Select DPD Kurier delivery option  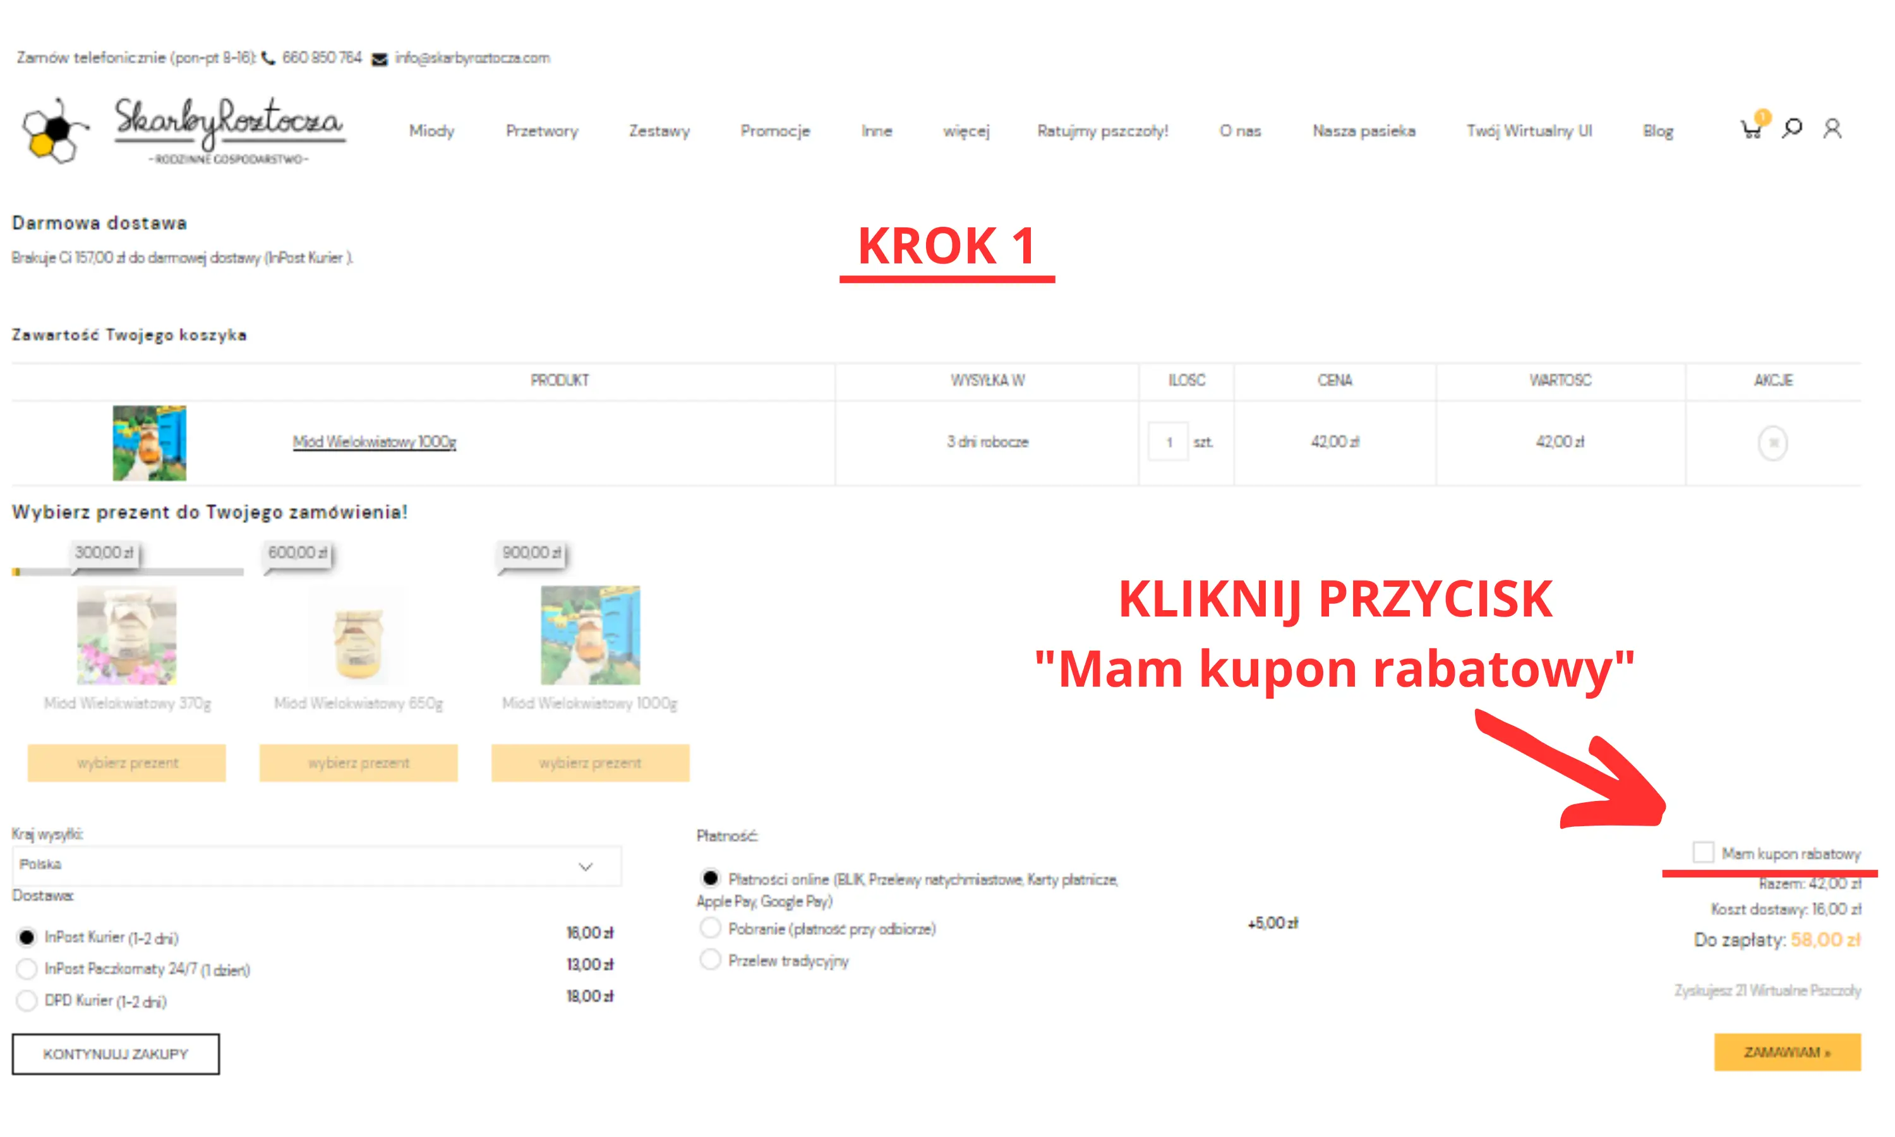(x=27, y=1001)
